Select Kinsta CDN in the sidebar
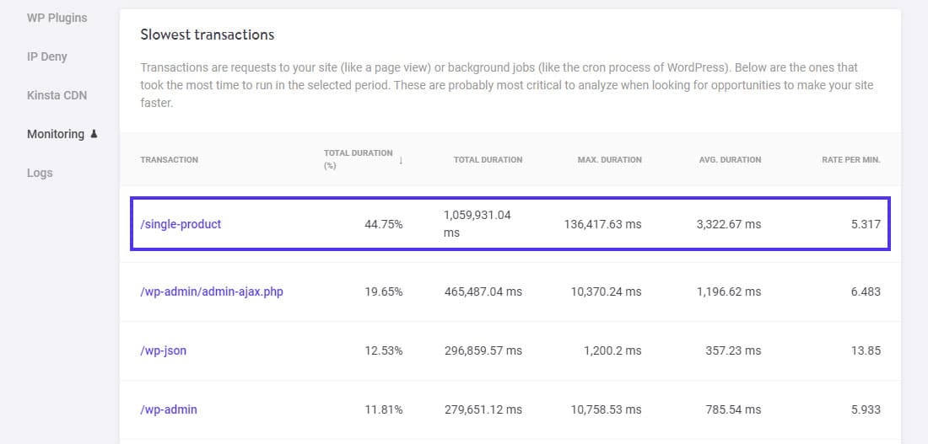 tap(57, 95)
